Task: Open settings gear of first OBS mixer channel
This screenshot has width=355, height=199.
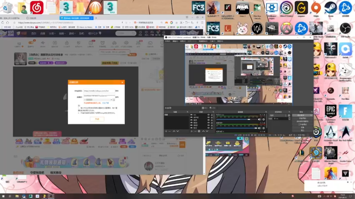Action: click(x=264, y=119)
